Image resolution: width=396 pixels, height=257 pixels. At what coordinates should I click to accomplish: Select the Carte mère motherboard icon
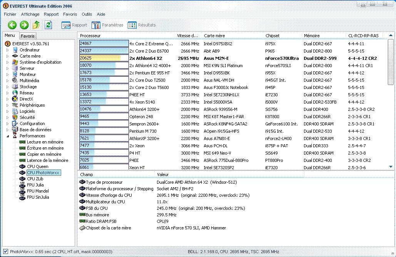15,56
